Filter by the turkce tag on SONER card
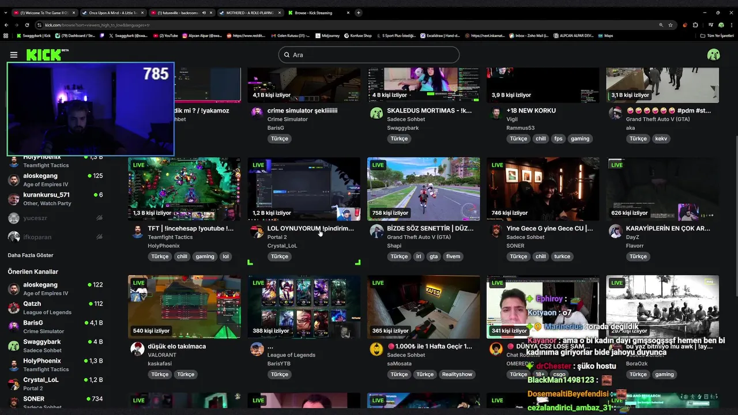Viewport: 738px width, 415px height. [562, 256]
